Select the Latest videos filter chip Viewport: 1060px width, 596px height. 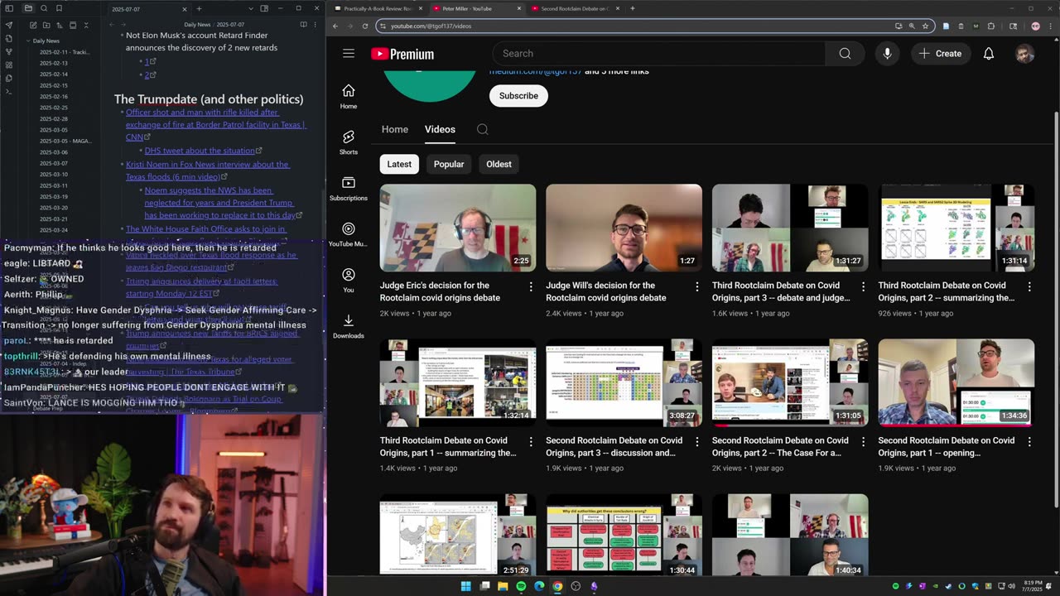coord(399,164)
